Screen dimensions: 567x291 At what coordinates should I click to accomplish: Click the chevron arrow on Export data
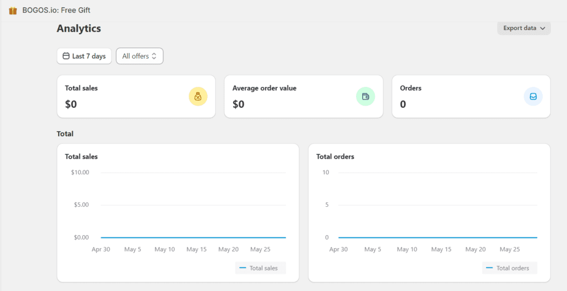tap(543, 28)
